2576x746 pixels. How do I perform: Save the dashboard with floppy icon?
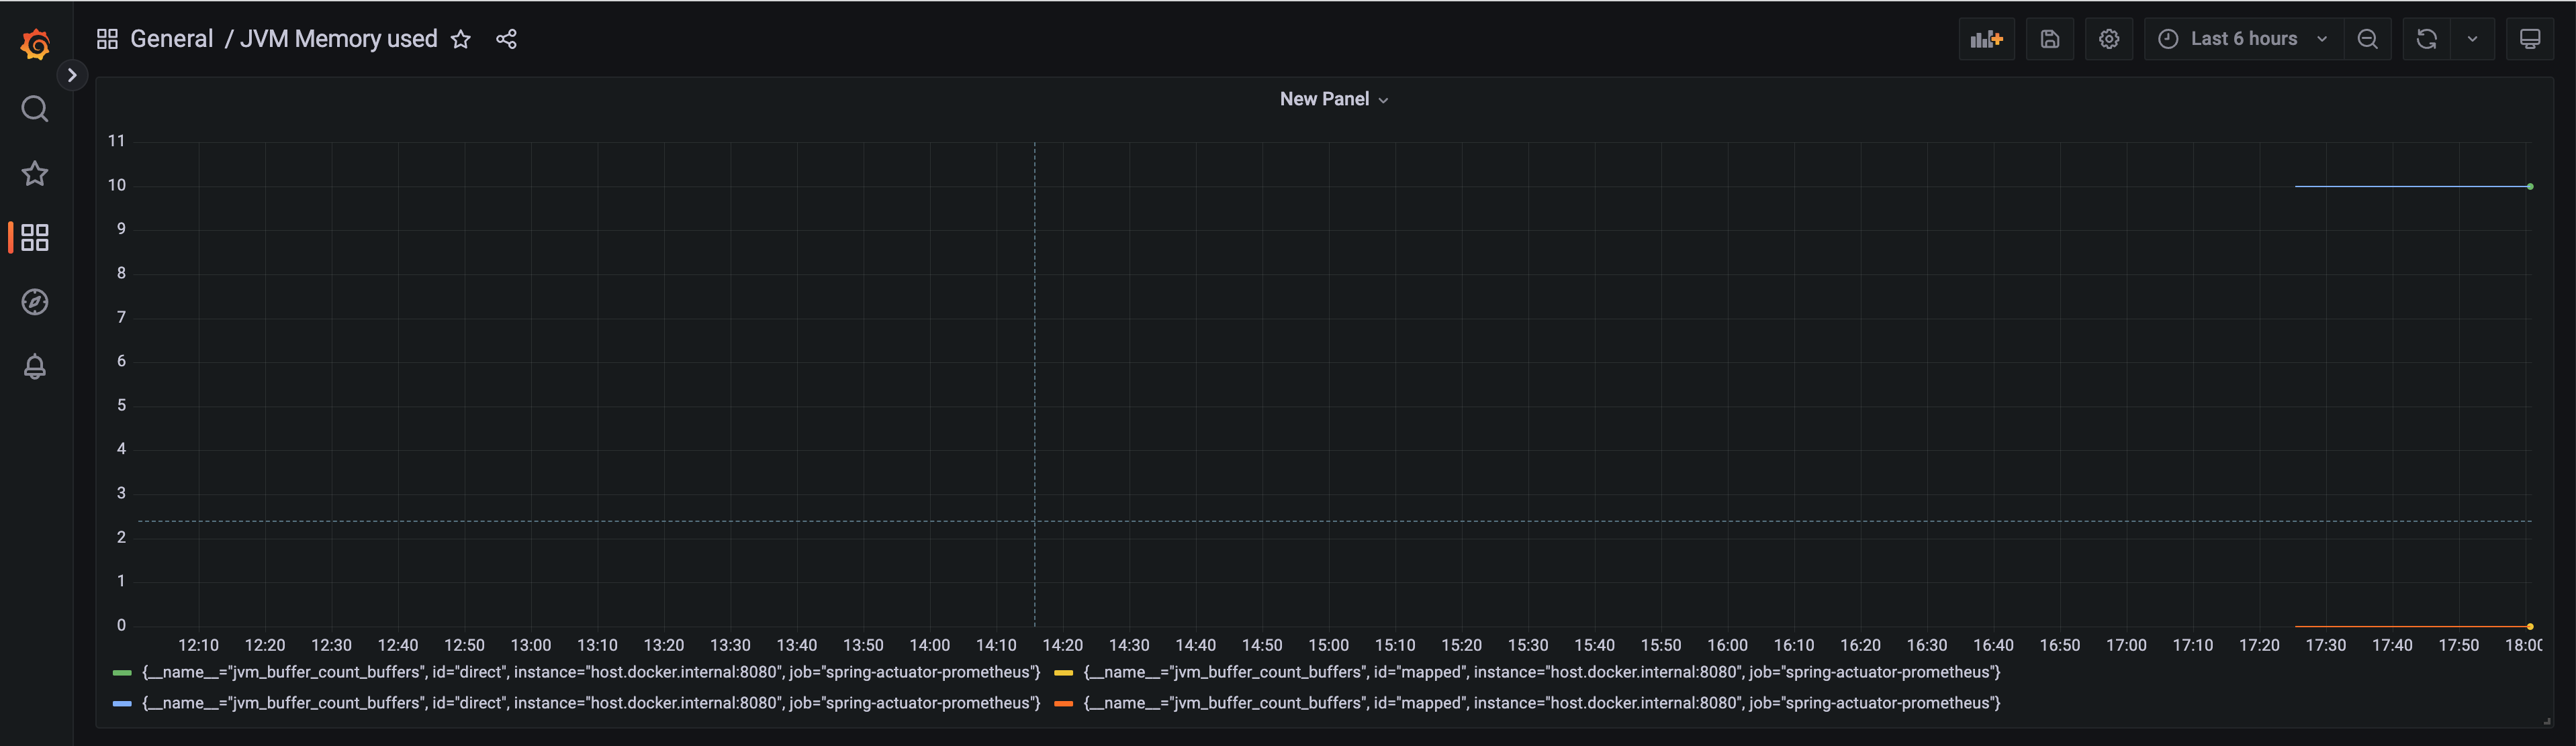[x=2050, y=39]
